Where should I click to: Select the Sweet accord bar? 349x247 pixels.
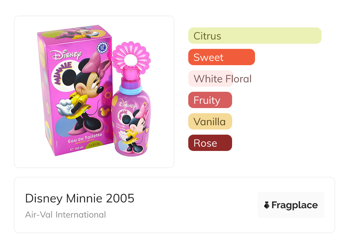tap(221, 57)
